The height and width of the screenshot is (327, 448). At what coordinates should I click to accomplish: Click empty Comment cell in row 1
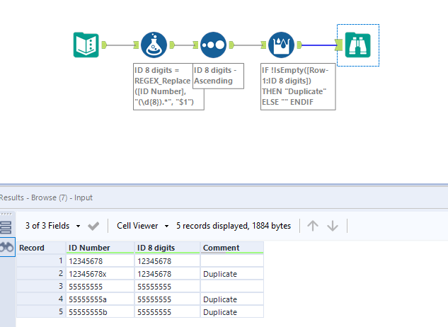click(231, 261)
